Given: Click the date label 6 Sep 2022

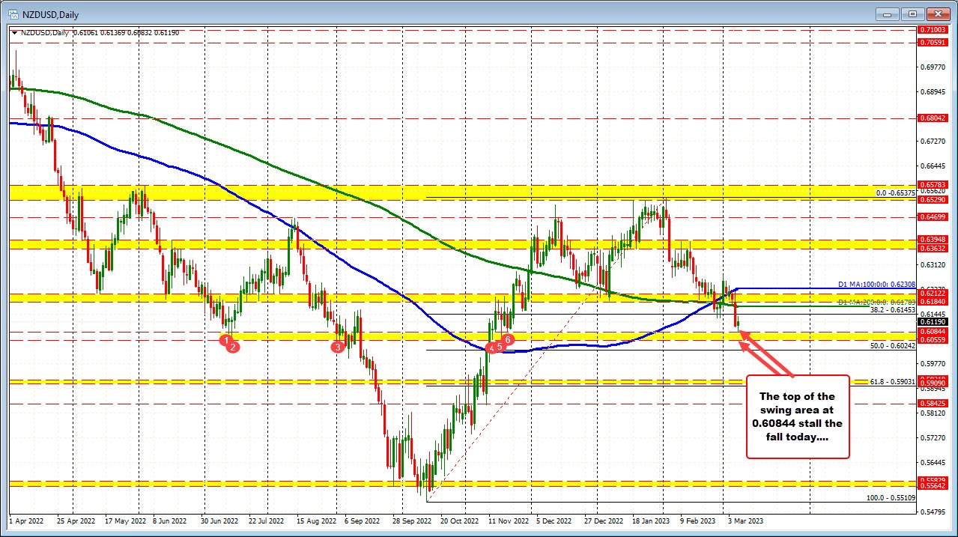Looking at the screenshot, I should point(363,521).
